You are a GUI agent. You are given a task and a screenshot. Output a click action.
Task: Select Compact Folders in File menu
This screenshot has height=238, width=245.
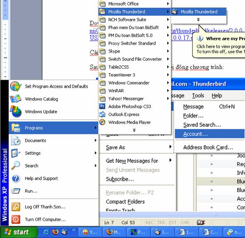coord(125,201)
